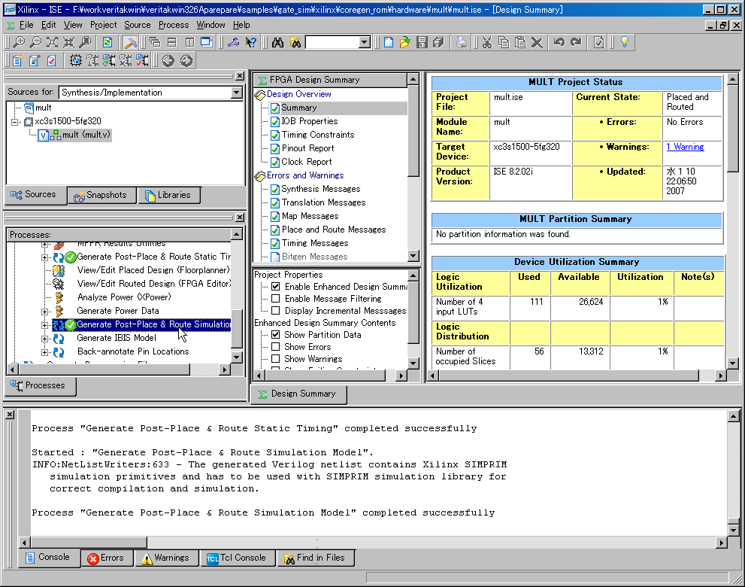The width and height of the screenshot is (745, 587).
Task: Click the binoculars Find toolbar icon
Action: 278,42
